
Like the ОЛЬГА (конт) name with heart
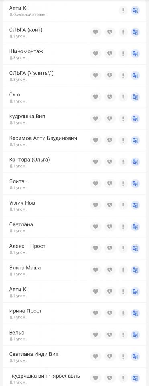pos(96,32)
